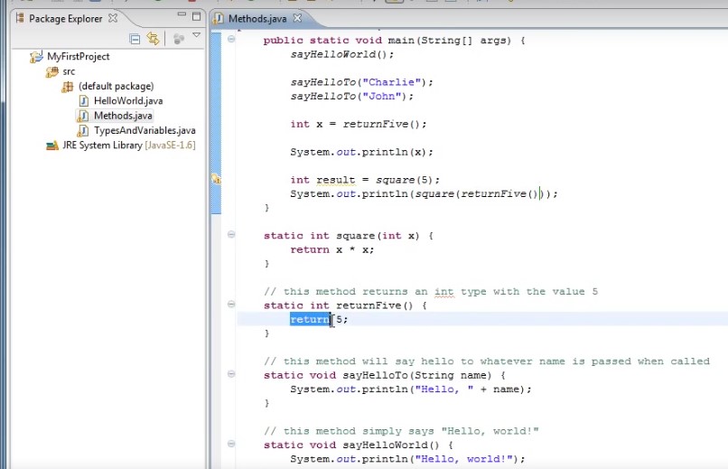Click the JRE System Library icon

(52, 145)
